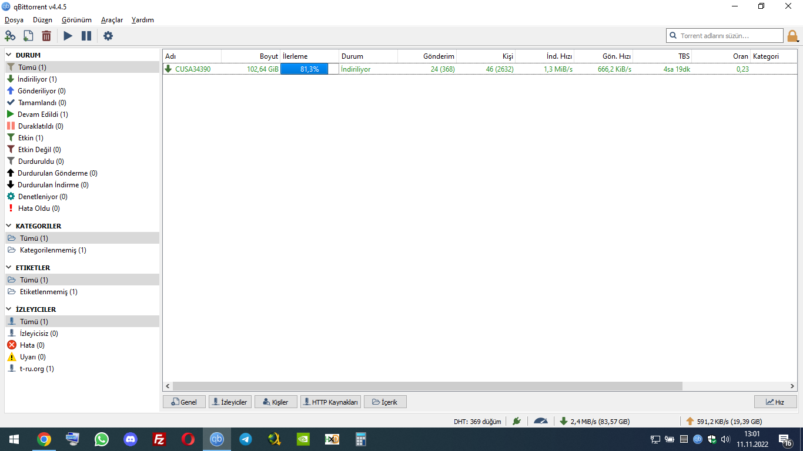Image resolution: width=803 pixels, height=451 pixels.
Task: Open the Araçlar menu
Action: (112, 20)
